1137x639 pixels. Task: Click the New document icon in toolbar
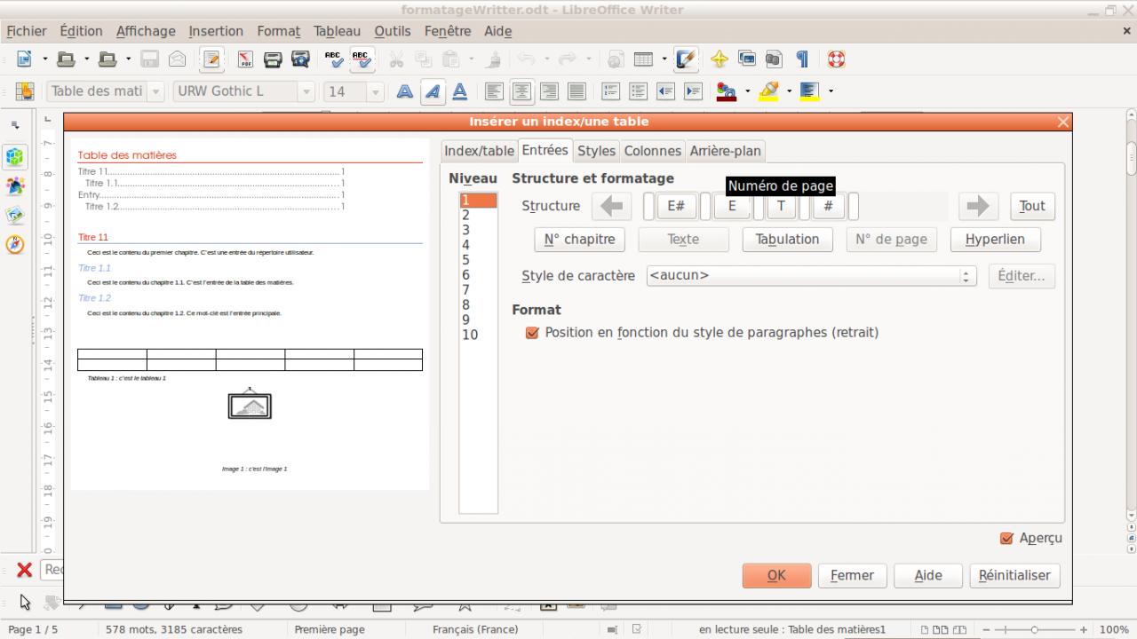[25, 59]
